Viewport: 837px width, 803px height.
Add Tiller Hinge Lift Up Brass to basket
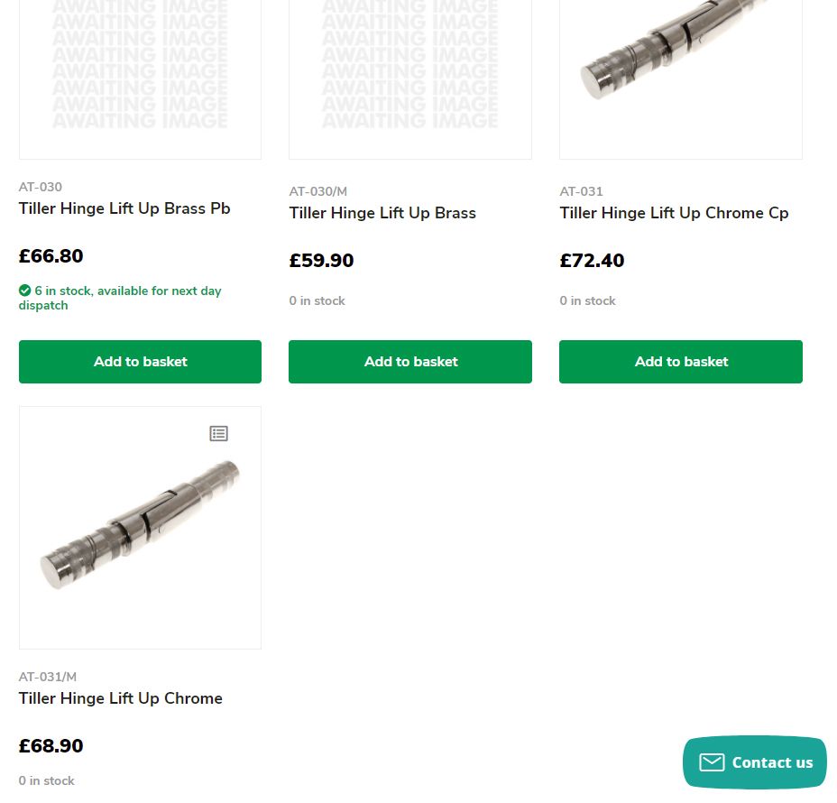click(410, 361)
